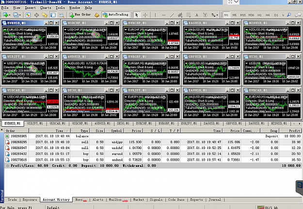Enable the Cursor arrow mode
This screenshot has width=303, height=209.
pyautogui.click(x=137, y=15)
